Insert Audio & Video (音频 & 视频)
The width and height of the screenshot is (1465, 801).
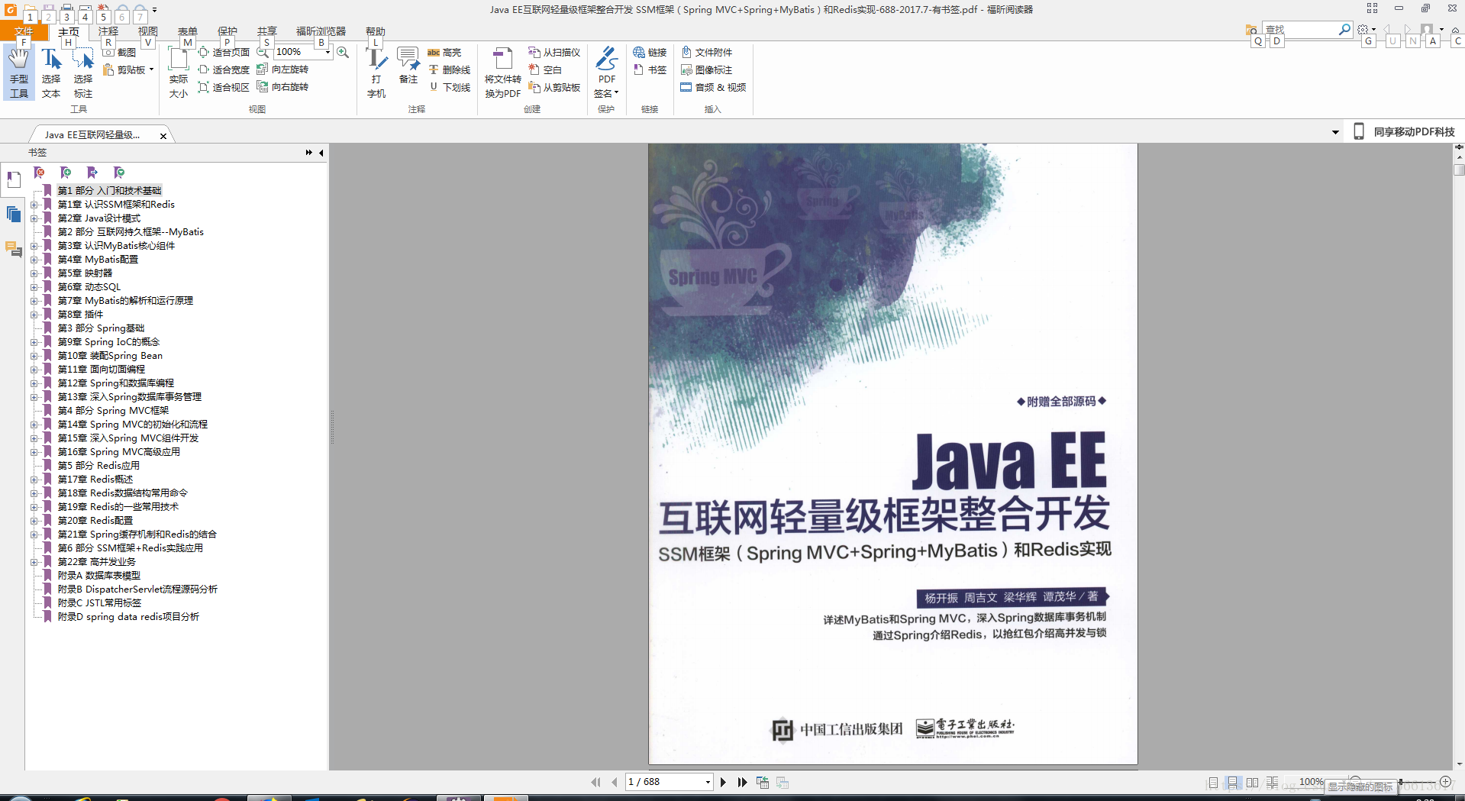click(713, 87)
